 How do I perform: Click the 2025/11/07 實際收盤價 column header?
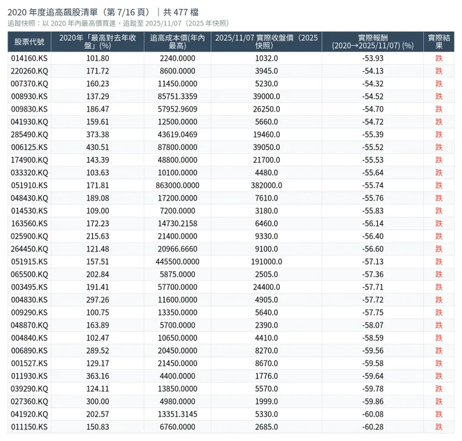(x=267, y=42)
